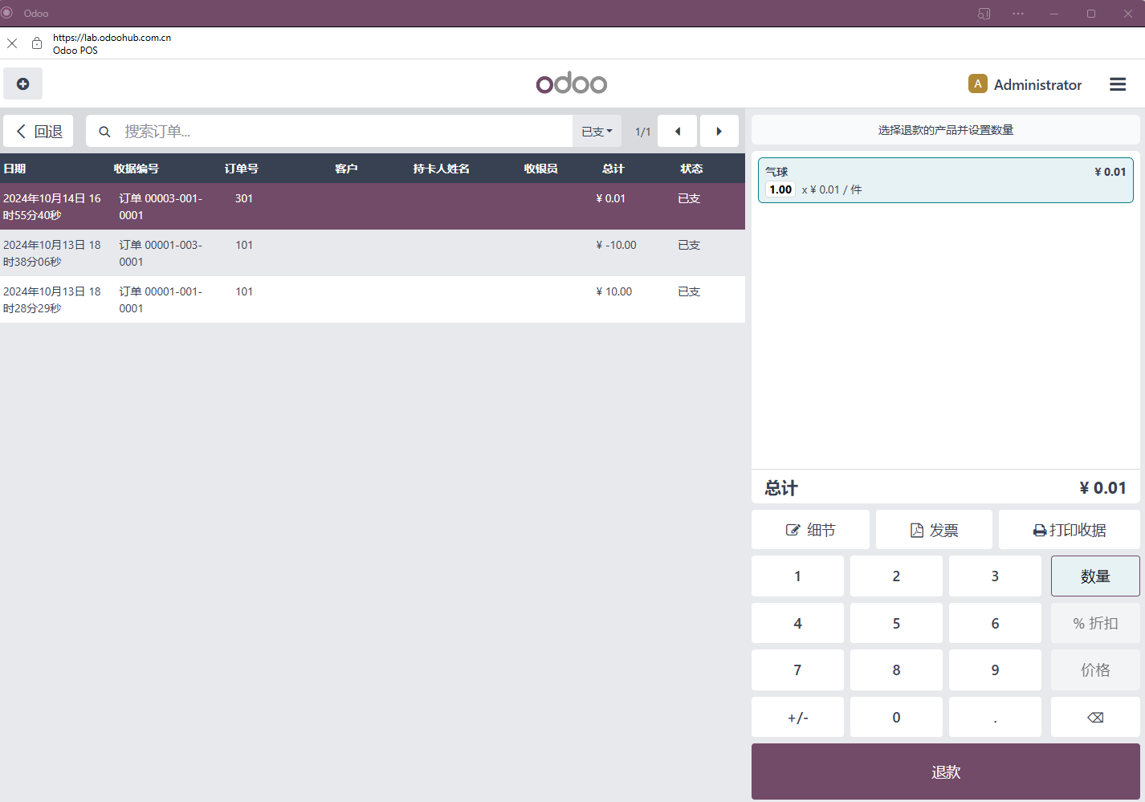This screenshot has width=1145, height=802.
Task: Go to next page arrow
Action: pyautogui.click(x=719, y=131)
